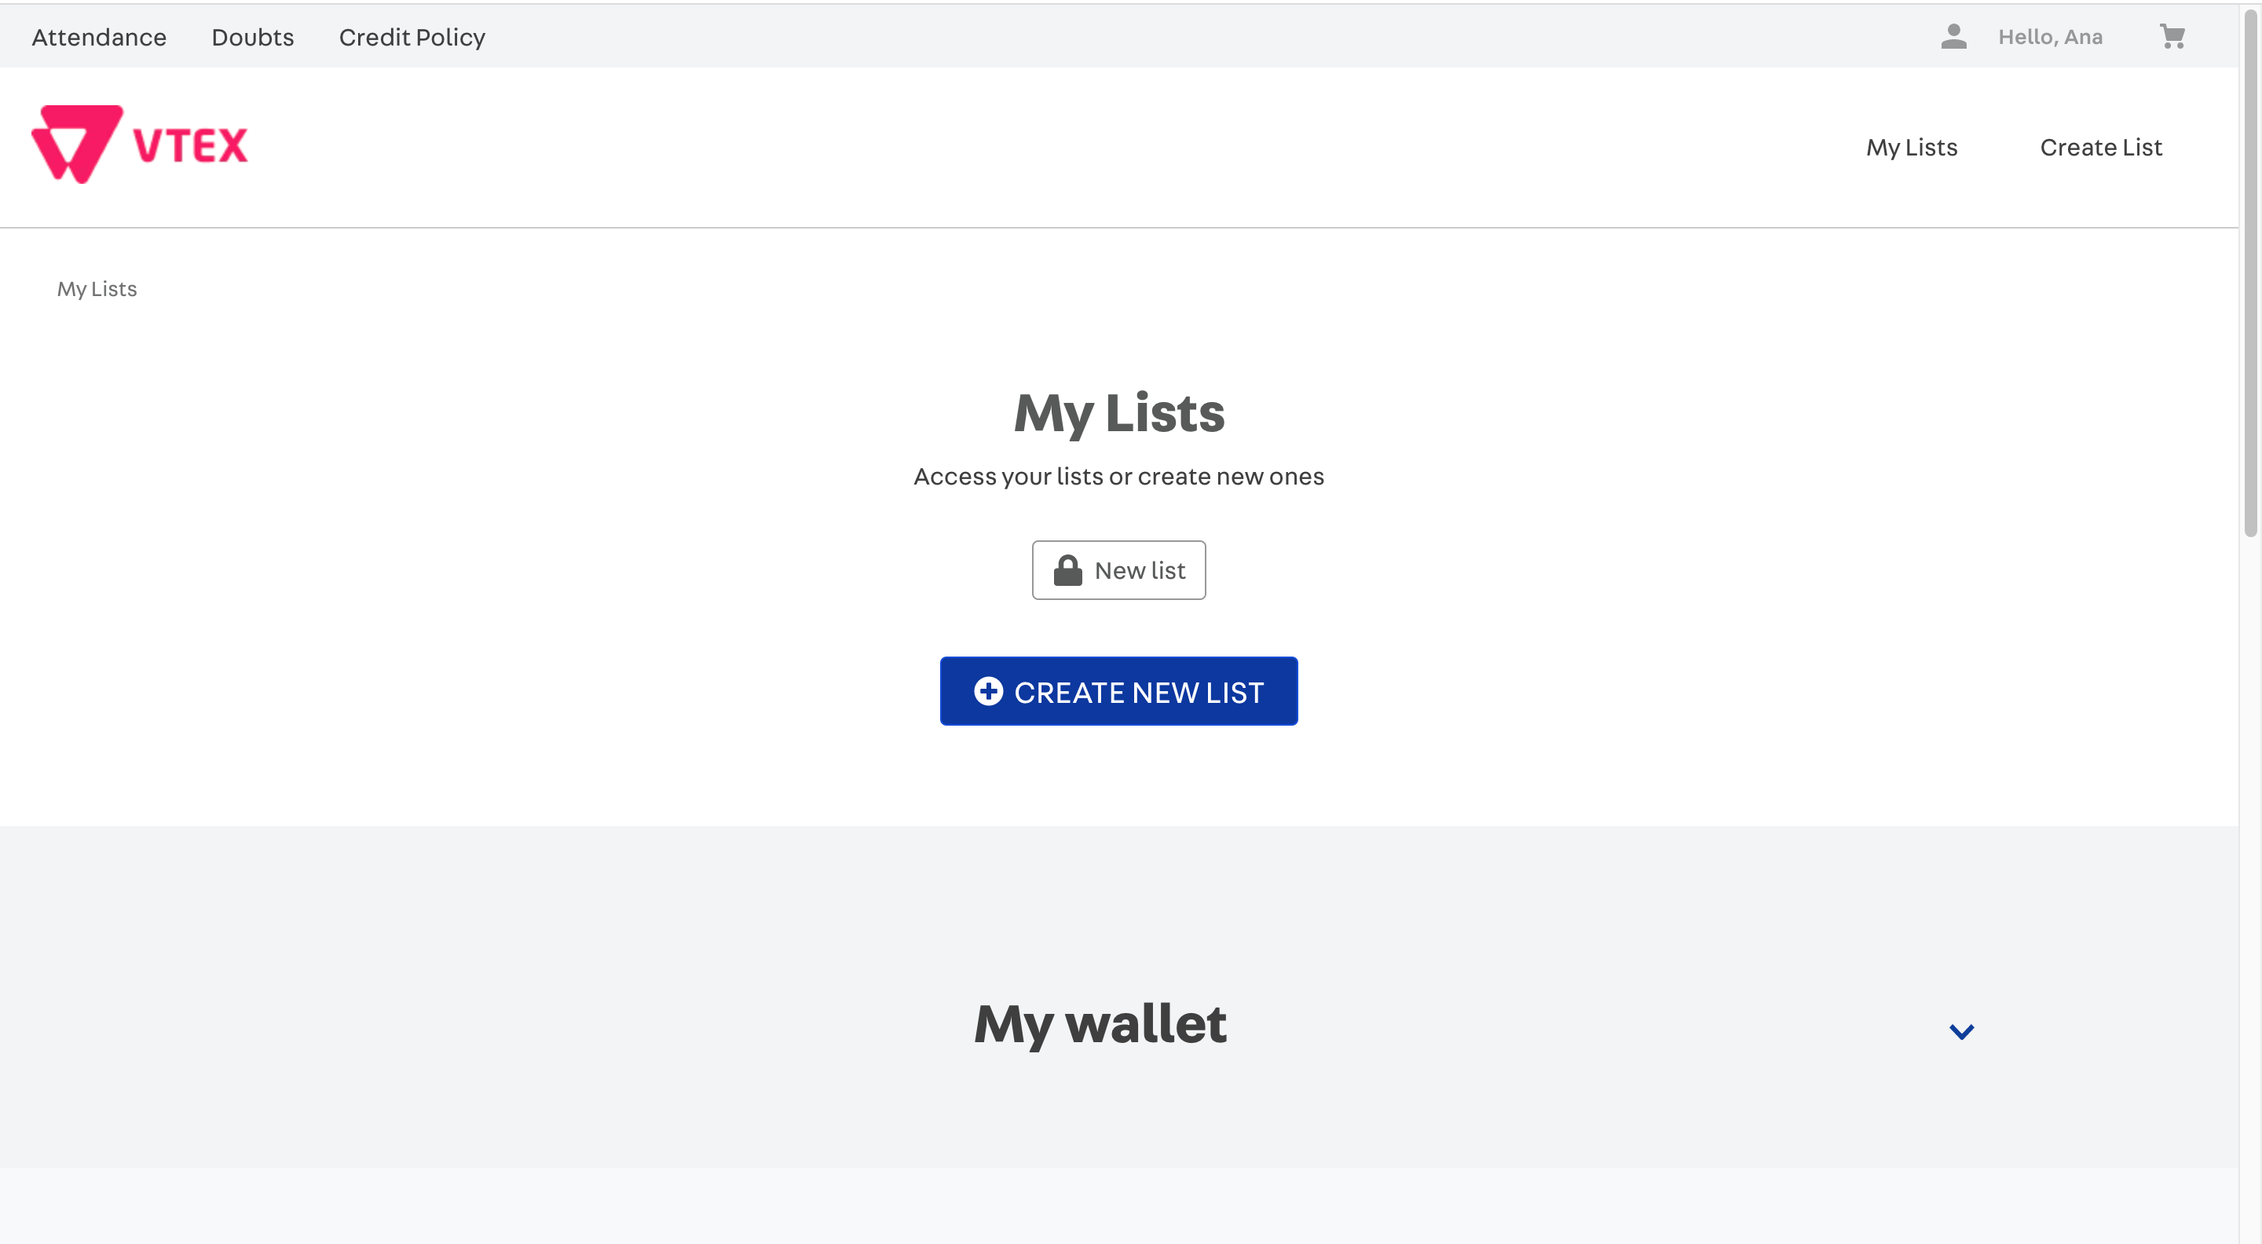Open the My wallet panel heading

1100,1023
